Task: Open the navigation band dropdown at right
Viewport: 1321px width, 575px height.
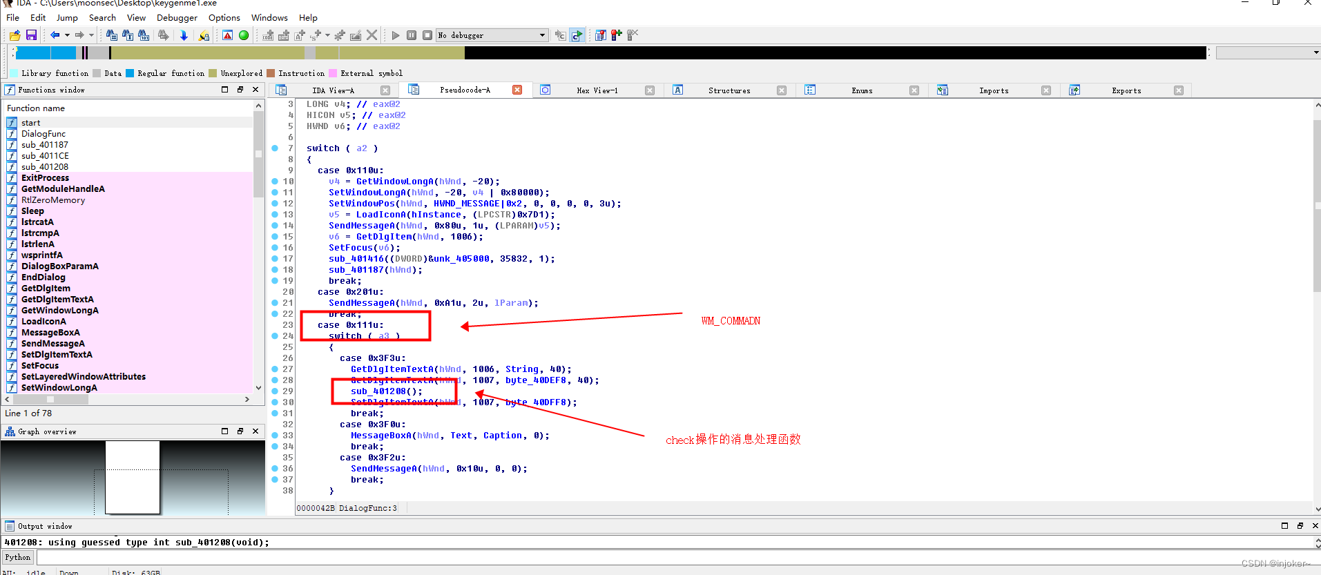Action: click(x=1316, y=52)
